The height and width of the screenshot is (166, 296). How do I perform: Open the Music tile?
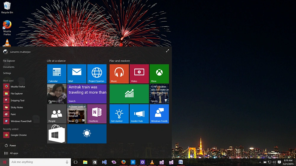(x=119, y=74)
